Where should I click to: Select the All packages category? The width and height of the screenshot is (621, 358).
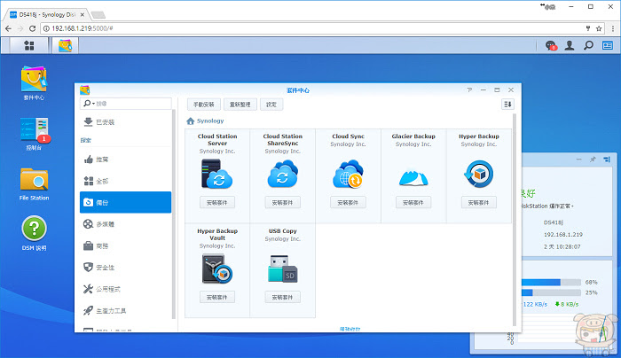(x=125, y=181)
